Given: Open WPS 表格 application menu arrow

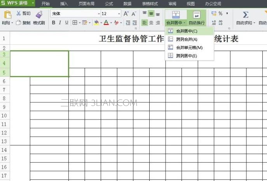Looking at the screenshot, I should pos(33,3).
